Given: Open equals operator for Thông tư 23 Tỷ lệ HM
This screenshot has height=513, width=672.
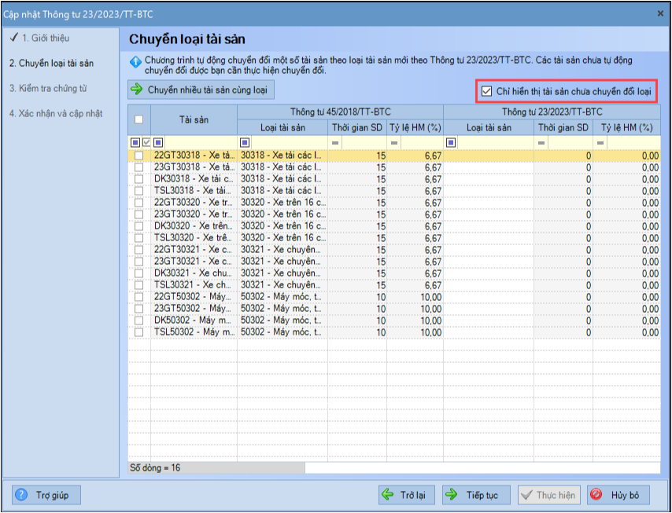Looking at the screenshot, I should (600, 142).
